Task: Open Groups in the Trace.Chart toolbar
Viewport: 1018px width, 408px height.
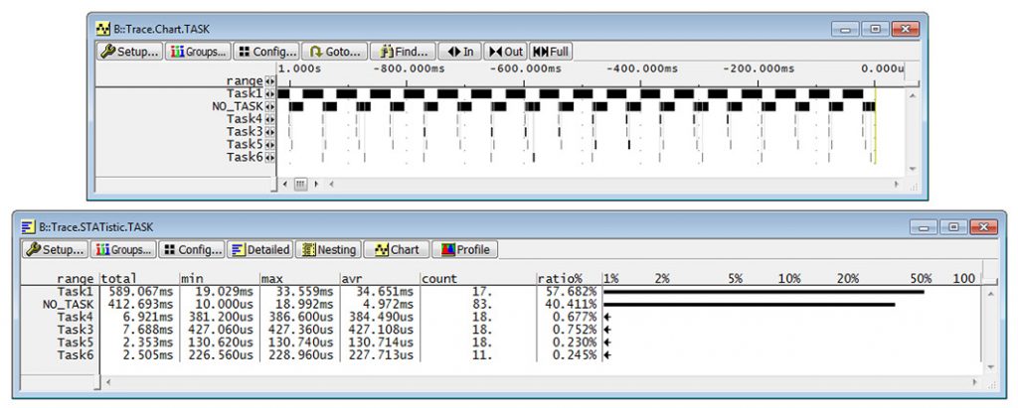Action: [x=197, y=51]
